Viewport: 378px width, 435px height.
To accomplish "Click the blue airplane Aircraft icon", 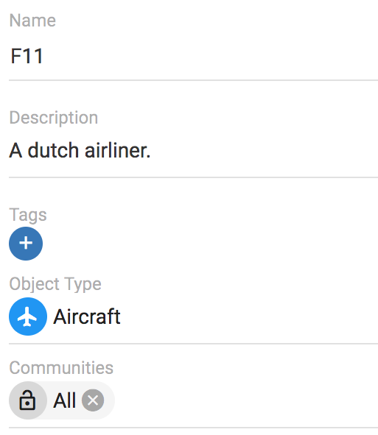I will pyautogui.click(x=28, y=316).
